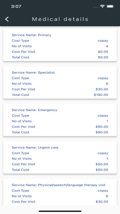120x214 pixels.
Task: Tap Primary's No of Visits value 4
Action: [x=107, y=46]
